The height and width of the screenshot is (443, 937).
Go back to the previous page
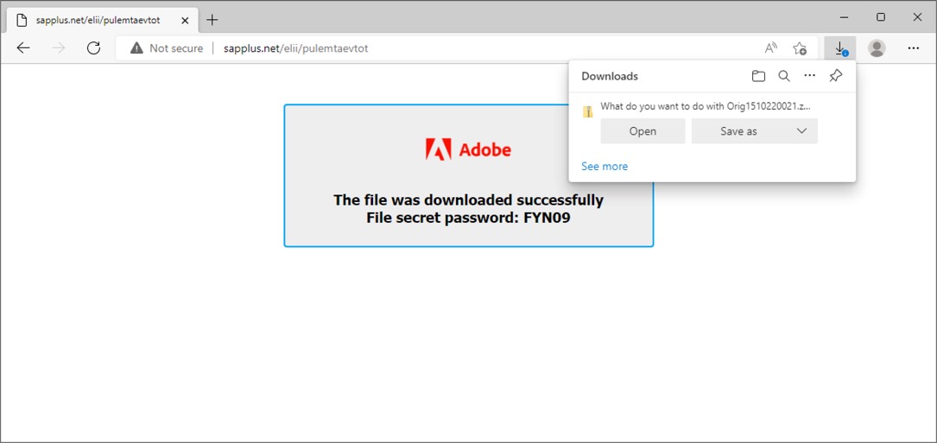tap(23, 48)
